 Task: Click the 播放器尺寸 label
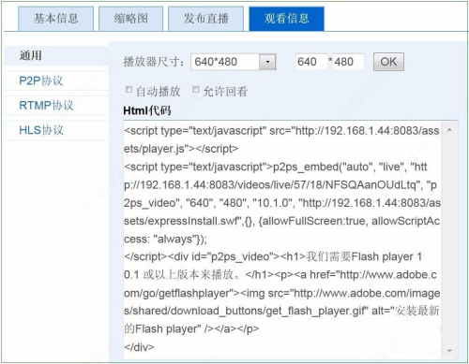154,62
